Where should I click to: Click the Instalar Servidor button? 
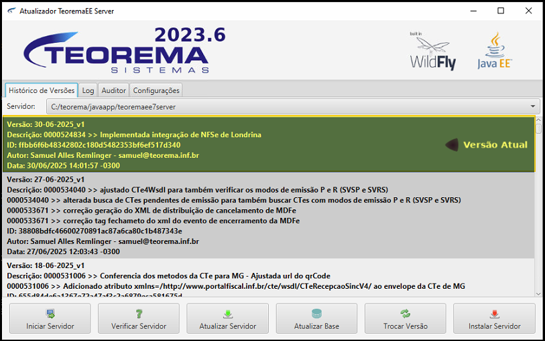click(x=494, y=318)
